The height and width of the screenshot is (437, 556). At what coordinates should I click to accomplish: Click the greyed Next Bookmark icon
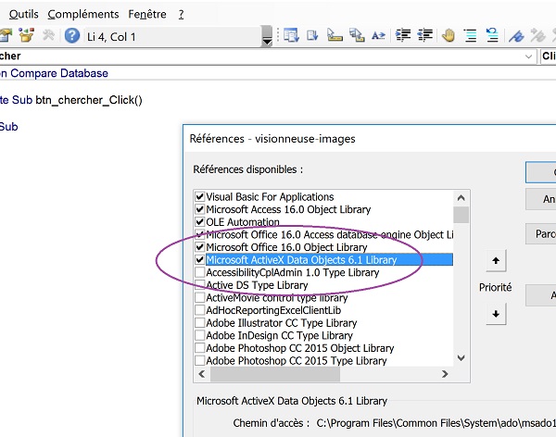tap(537, 35)
